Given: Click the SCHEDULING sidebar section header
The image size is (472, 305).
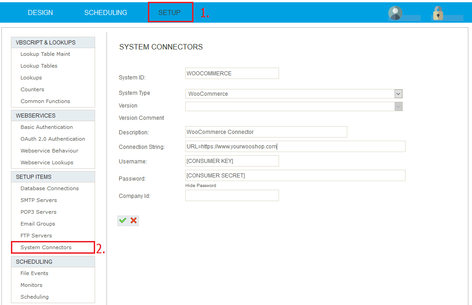Looking at the screenshot, I should pos(53,262).
